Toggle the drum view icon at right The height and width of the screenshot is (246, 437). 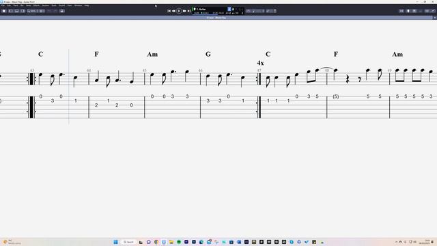(x=421, y=11)
